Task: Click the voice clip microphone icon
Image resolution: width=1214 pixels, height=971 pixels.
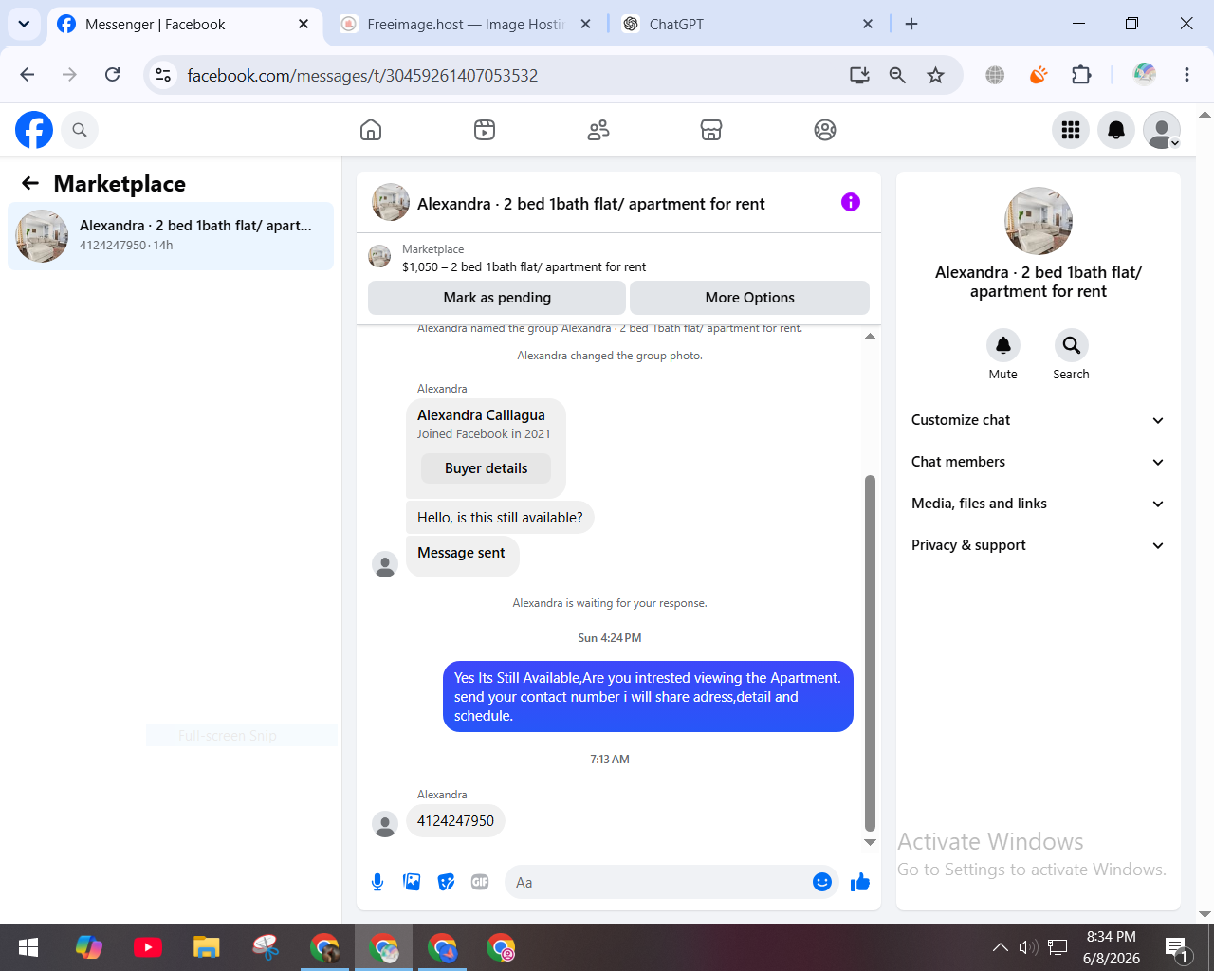Action: (x=377, y=882)
